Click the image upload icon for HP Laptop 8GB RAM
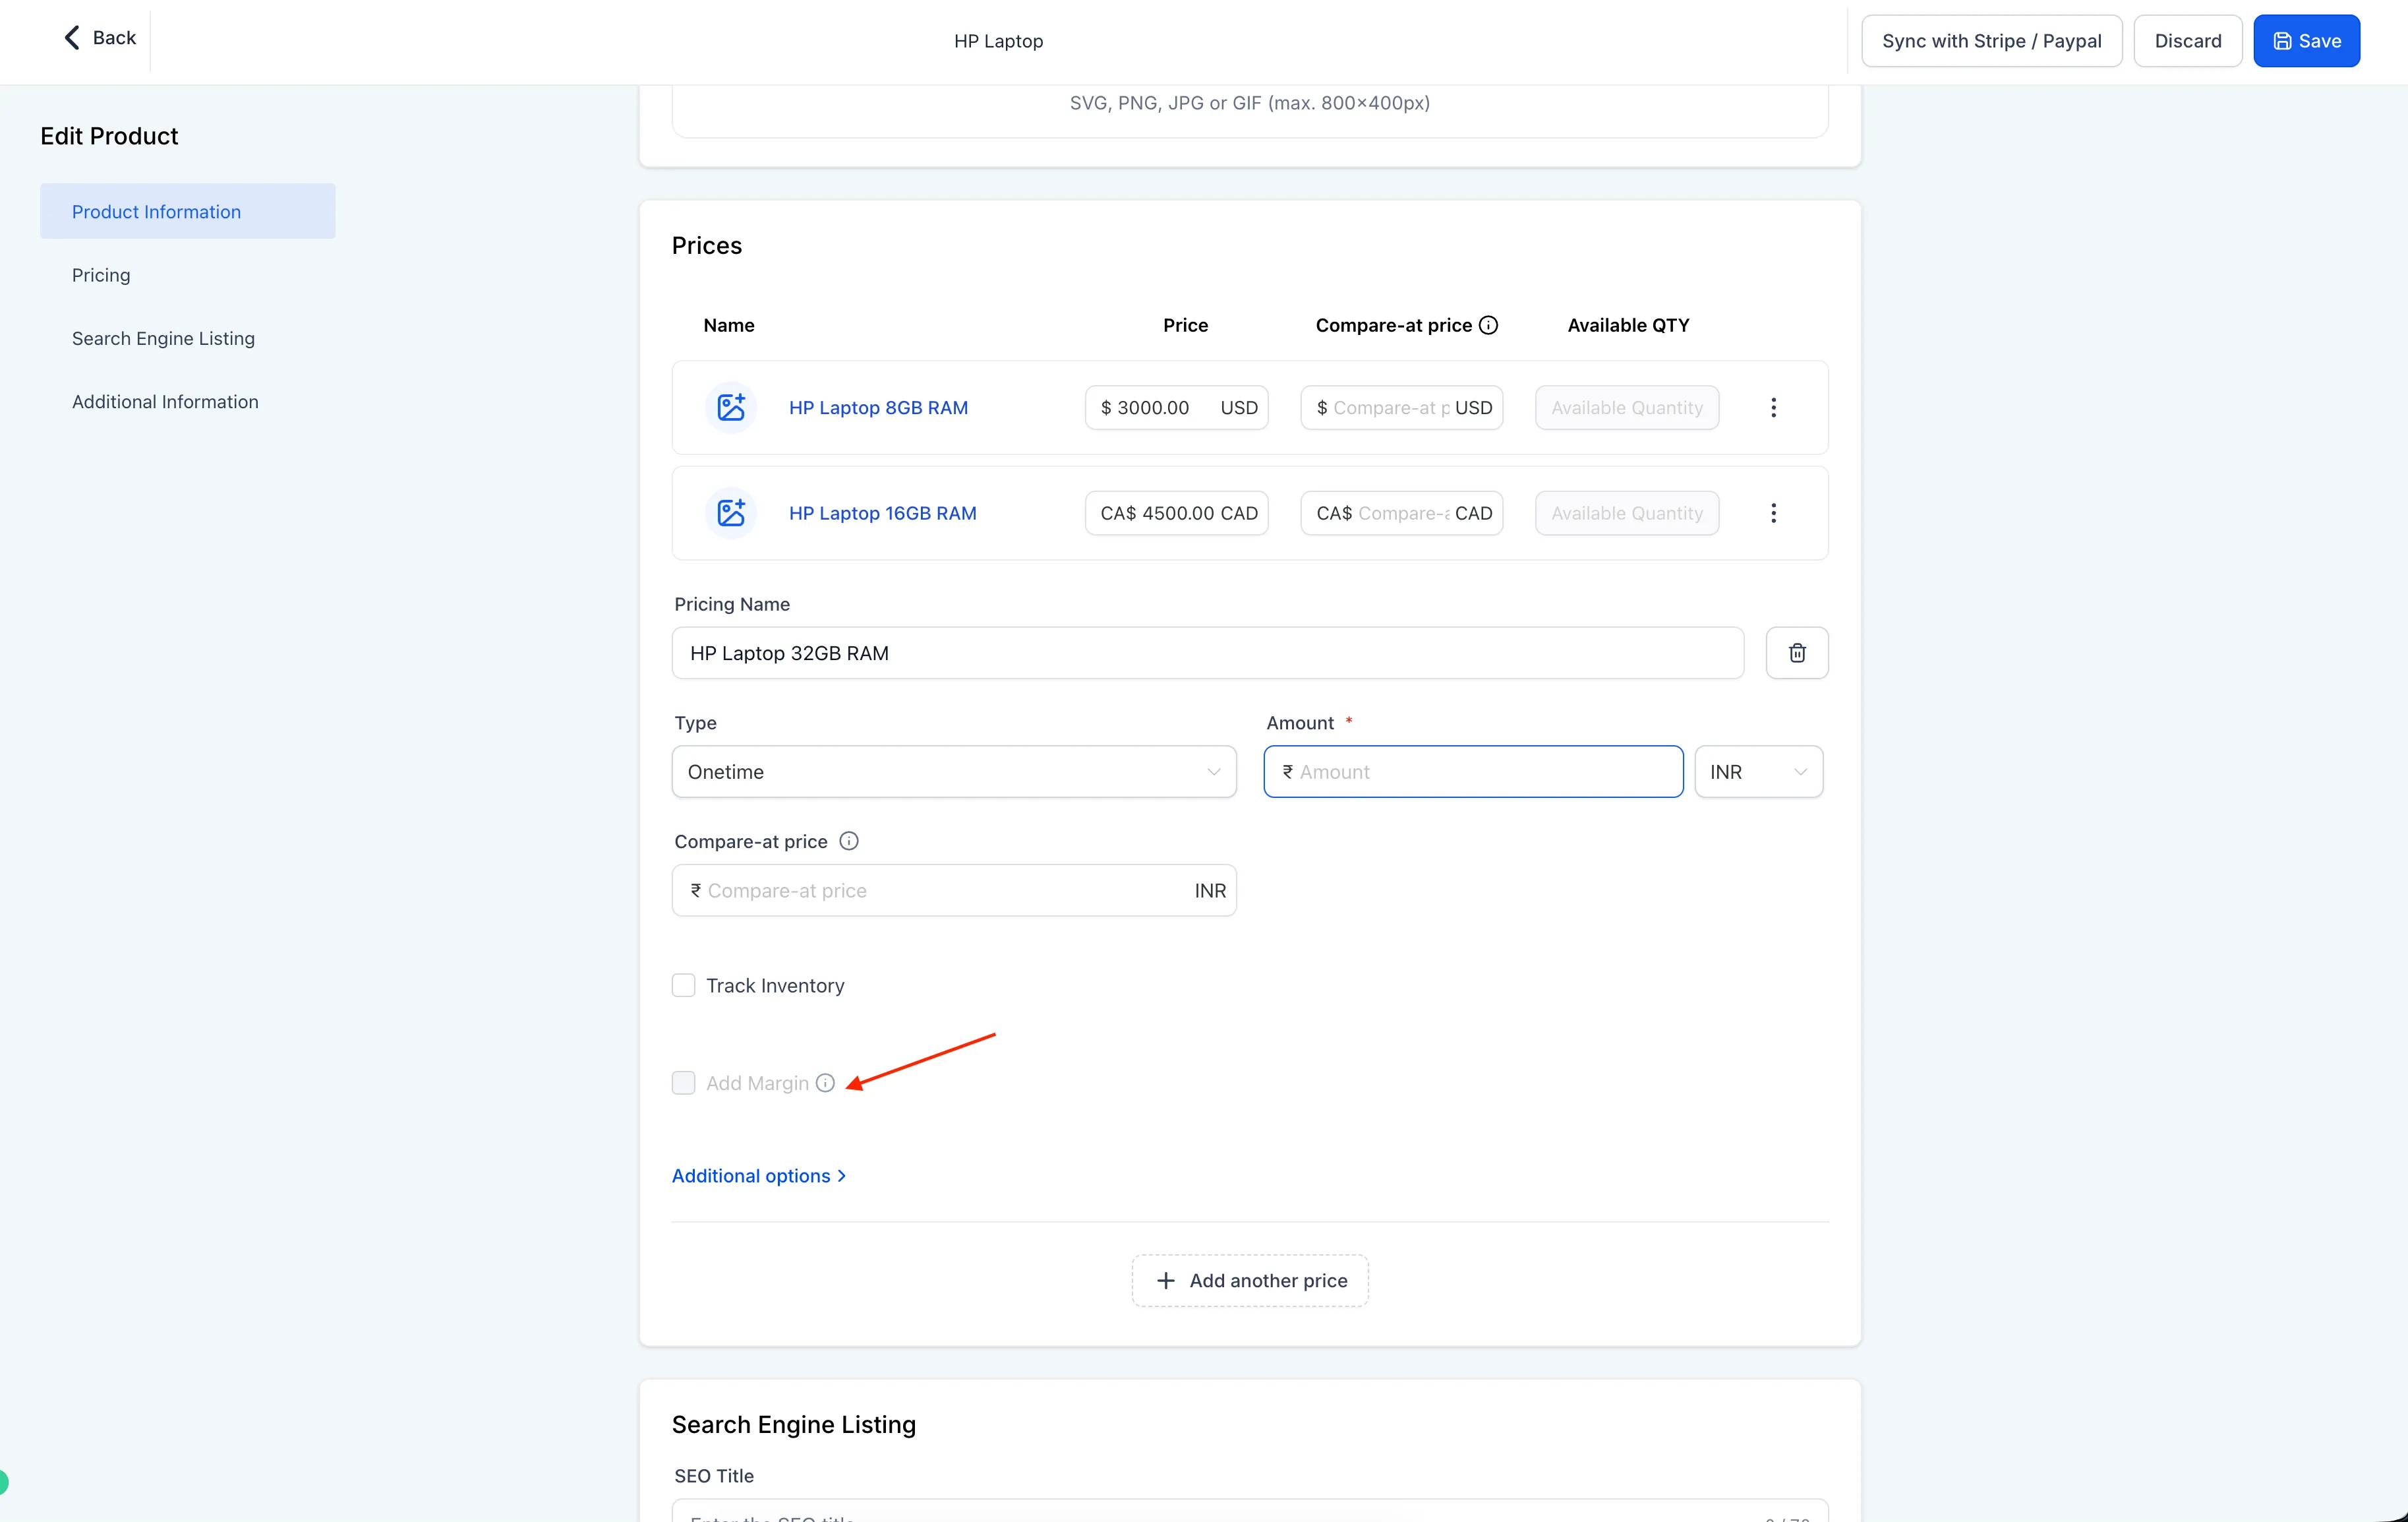This screenshot has height=1522, width=2408. 731,408
